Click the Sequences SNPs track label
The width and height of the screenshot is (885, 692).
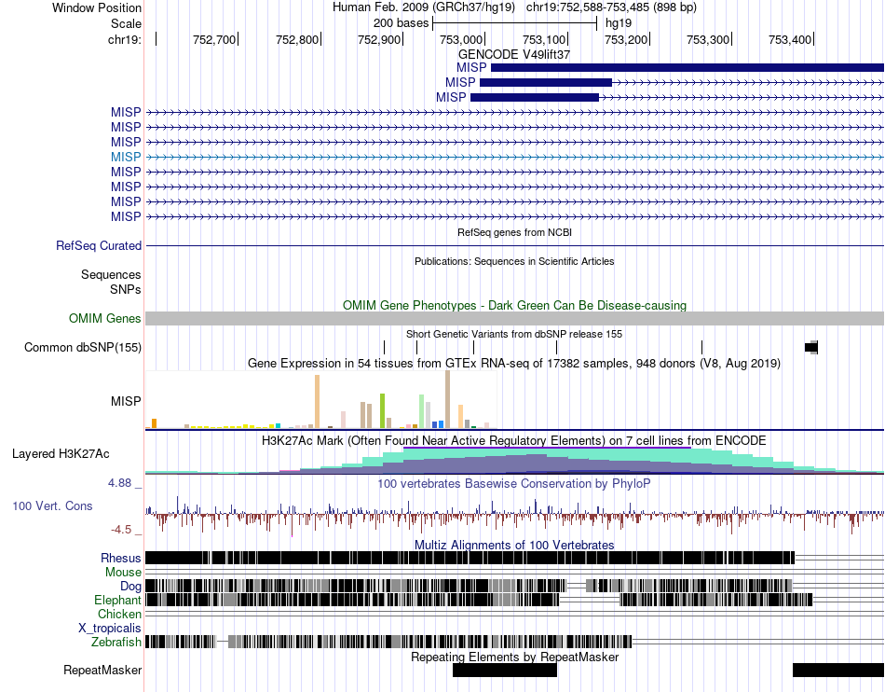(111, 282)
